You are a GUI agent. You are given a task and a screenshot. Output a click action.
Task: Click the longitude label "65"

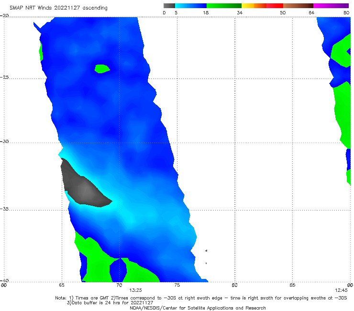point(62,285)
